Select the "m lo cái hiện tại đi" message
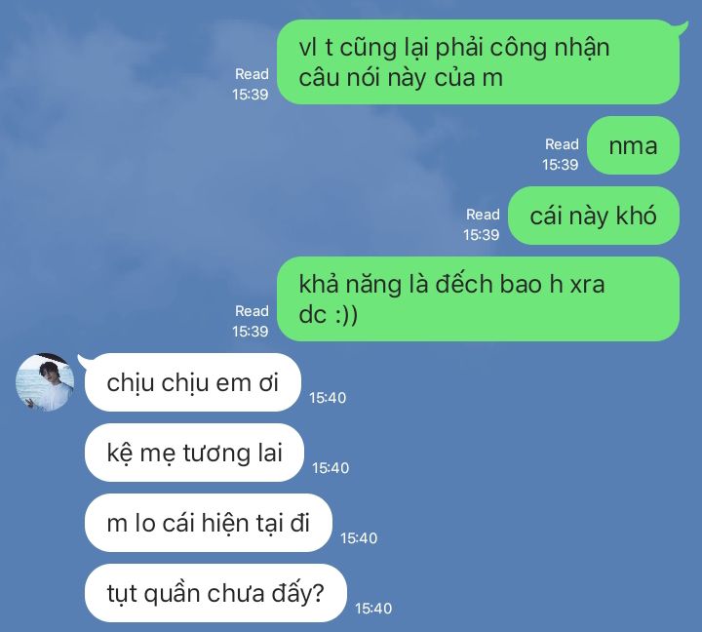This screenshot has height=632, width=702. [x=209, y=523]
